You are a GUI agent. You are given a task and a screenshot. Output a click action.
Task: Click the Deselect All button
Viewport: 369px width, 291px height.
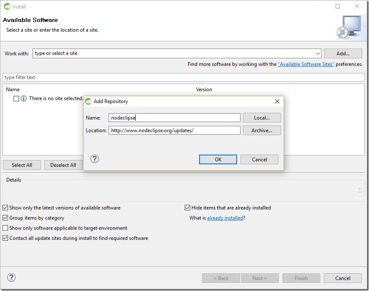(63, 165)
